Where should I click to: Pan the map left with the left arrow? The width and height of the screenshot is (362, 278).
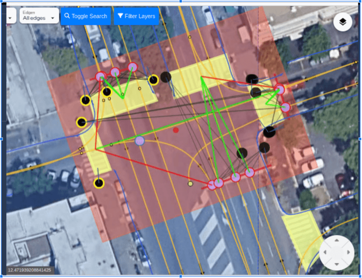[x=325, y=252]
